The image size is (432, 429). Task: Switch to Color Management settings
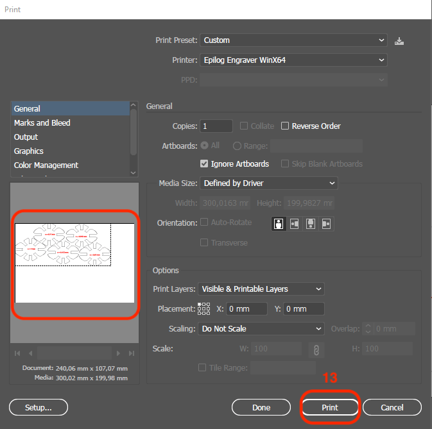(46, 165)
